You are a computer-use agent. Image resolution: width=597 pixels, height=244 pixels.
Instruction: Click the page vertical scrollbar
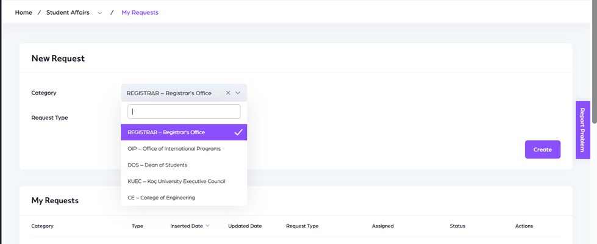pos(594,61)
